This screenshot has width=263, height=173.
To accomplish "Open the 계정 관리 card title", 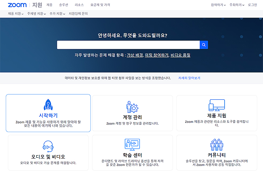I will point(132,117).
